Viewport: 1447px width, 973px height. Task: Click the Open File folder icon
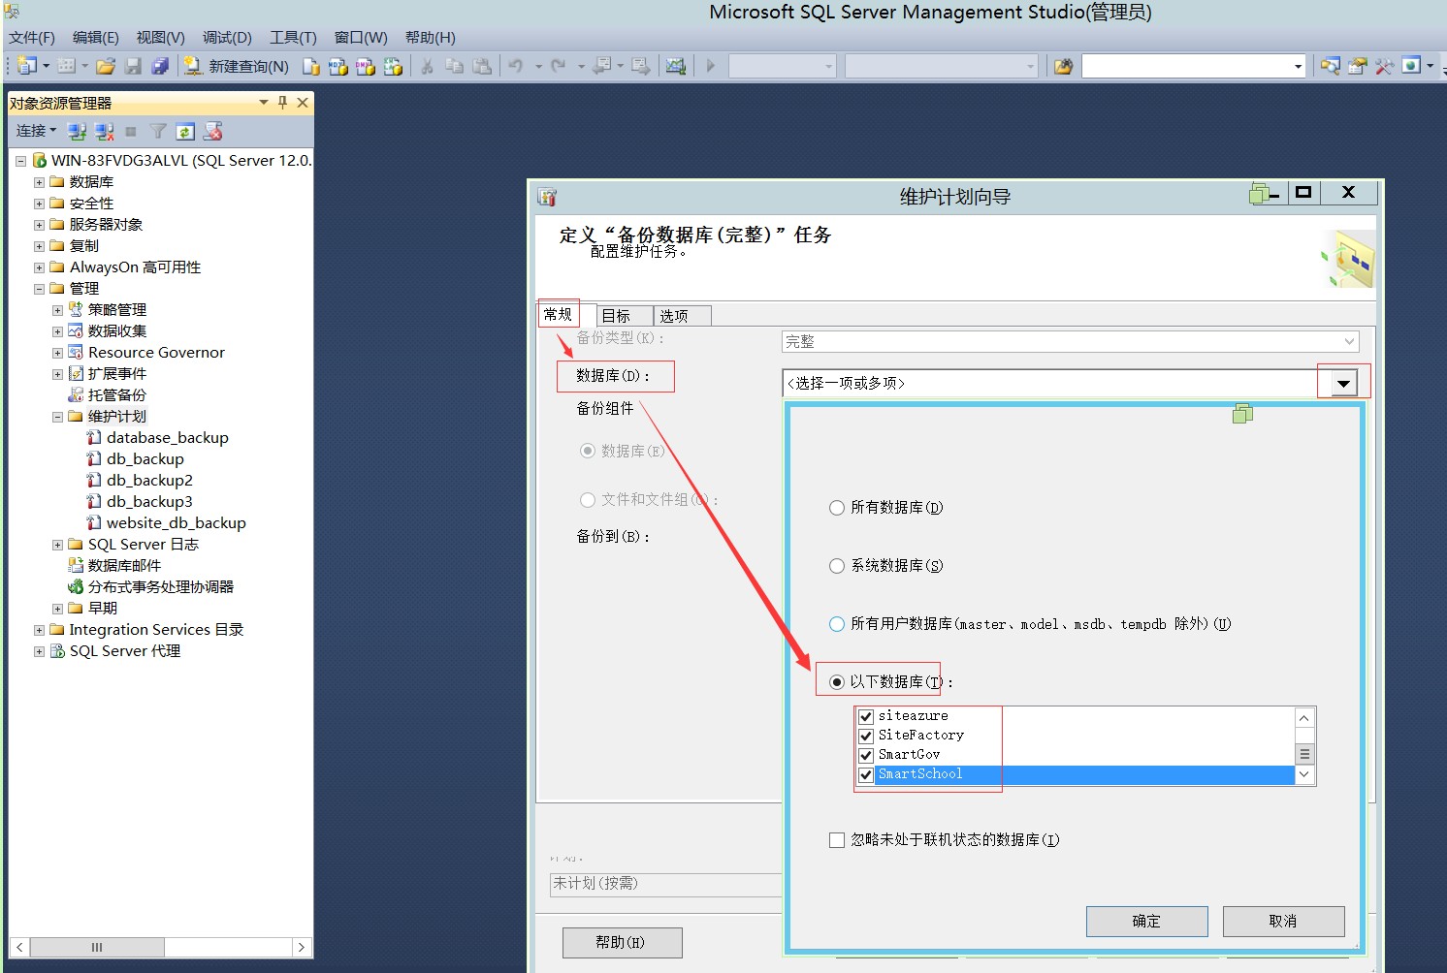click(107, 65)
